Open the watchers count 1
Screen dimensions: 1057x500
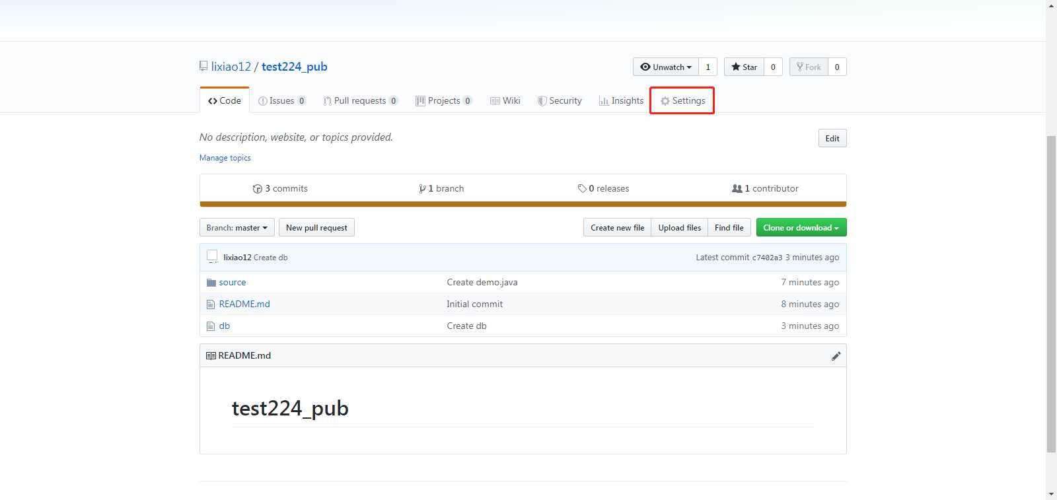(708, 67)
